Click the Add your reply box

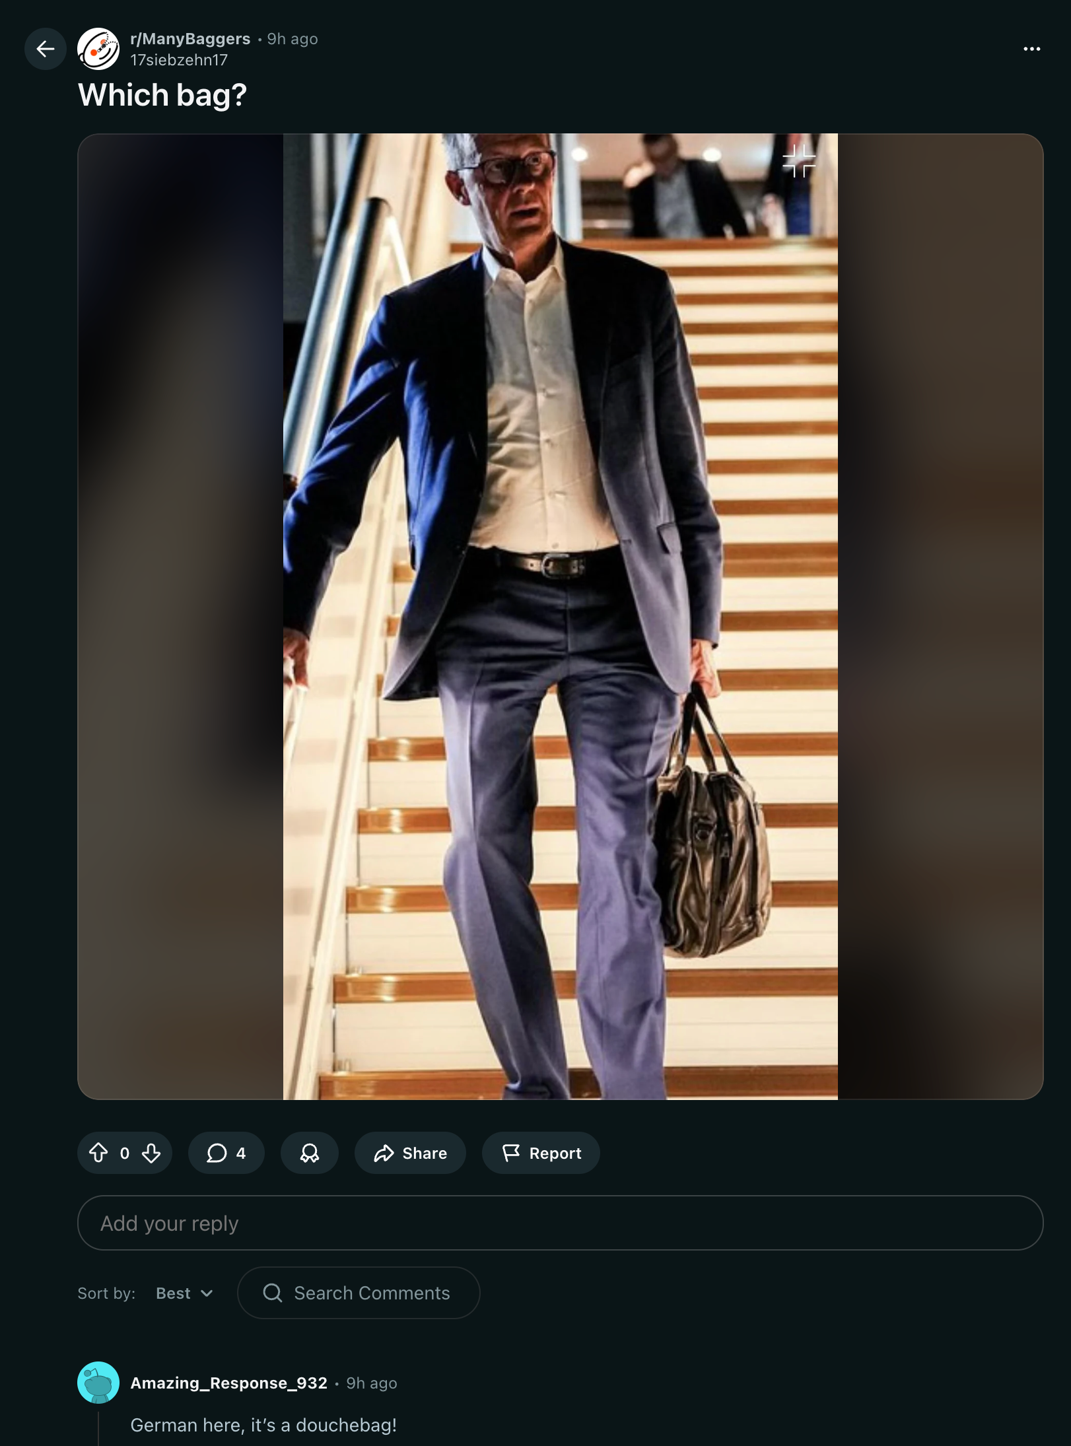click(x=560, y=1223)
